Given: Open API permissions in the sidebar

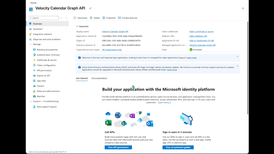Looking at the screenshot, I should (44, 71).
